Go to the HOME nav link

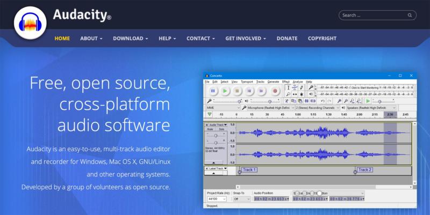pos(62,39)
